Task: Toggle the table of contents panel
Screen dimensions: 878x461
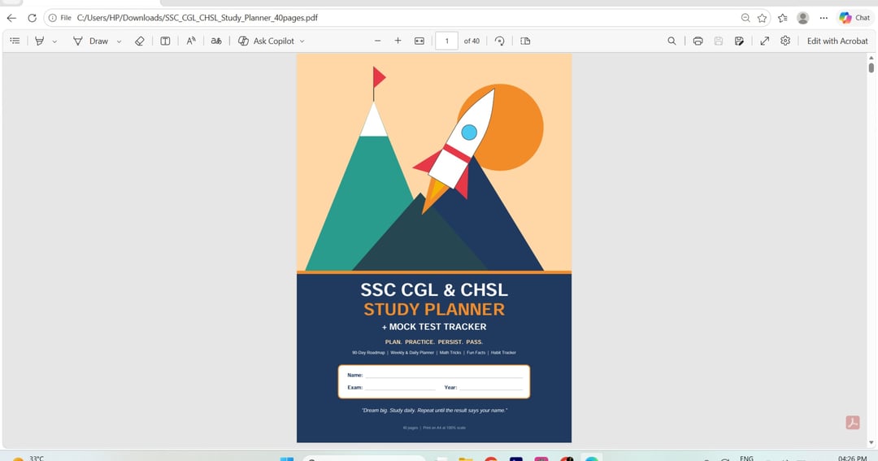Action: point(15,41)
